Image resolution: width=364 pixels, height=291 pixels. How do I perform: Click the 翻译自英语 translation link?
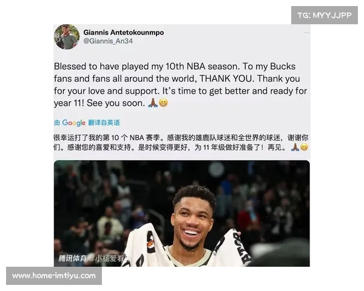(x=104, y=122)
